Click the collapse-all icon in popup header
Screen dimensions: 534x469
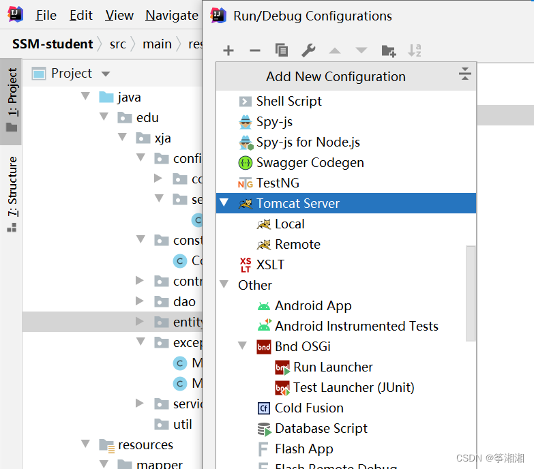coord(465,74)
